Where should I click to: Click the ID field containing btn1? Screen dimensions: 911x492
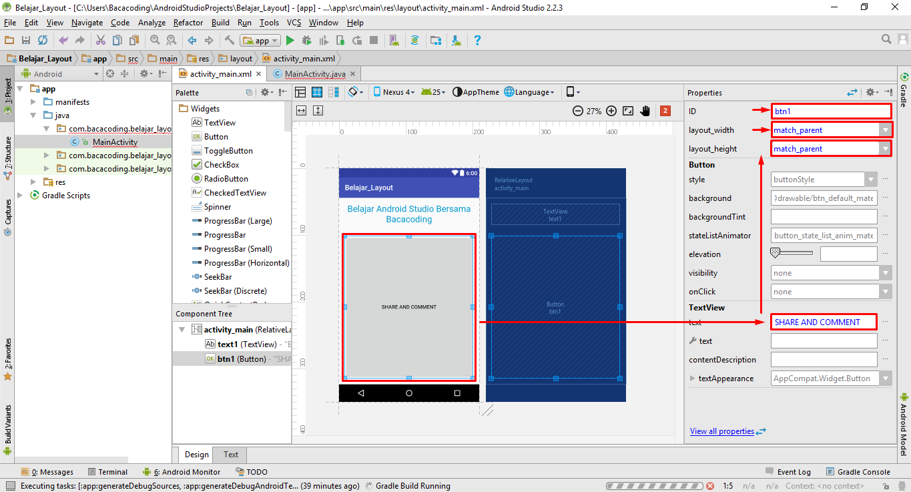coord(831,111)
